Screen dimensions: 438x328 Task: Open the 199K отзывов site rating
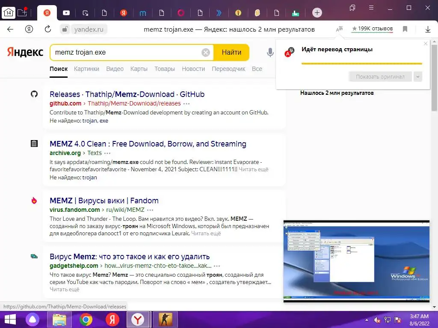(373, 29)
